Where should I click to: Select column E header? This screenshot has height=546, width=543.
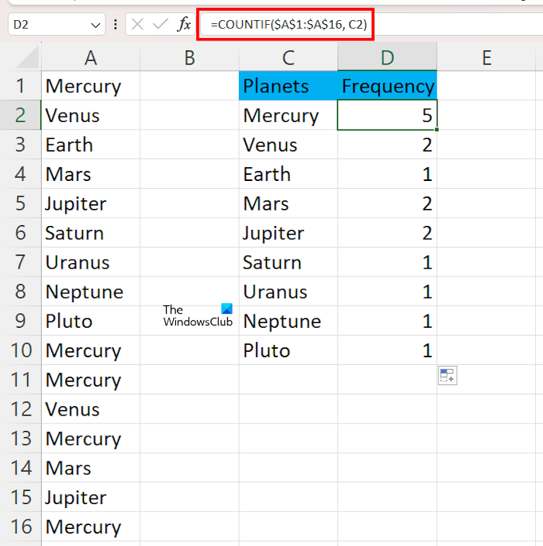click(x=486, y=57)
